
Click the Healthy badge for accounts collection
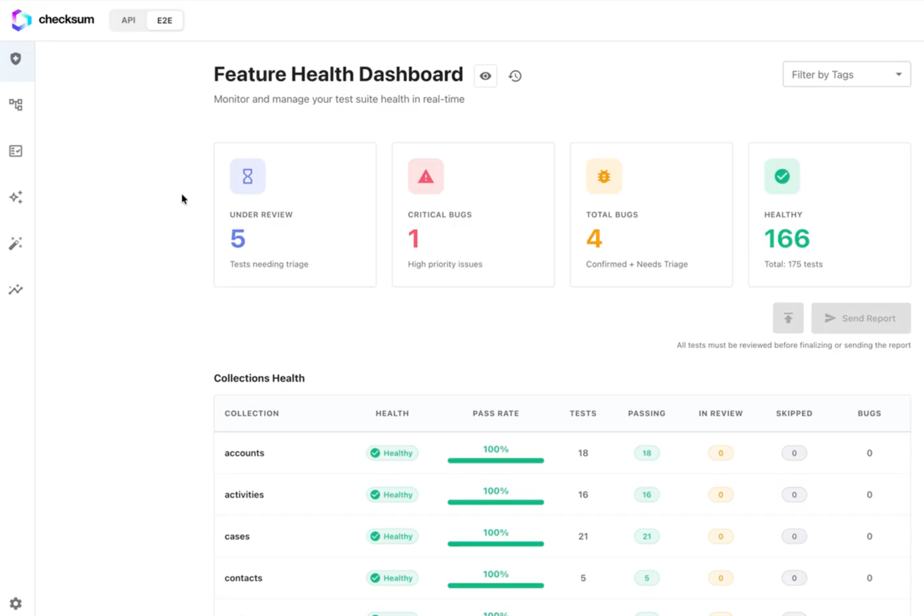point(392,452)
